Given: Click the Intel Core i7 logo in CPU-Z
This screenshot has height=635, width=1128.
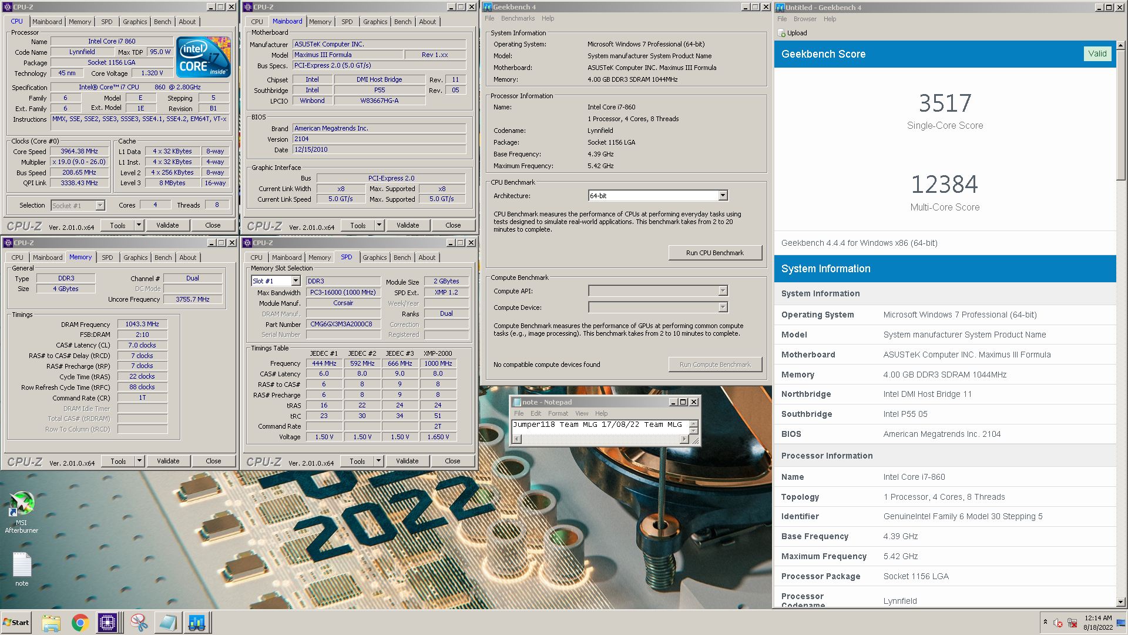Looking at the screenshot, I should point(203,57).
